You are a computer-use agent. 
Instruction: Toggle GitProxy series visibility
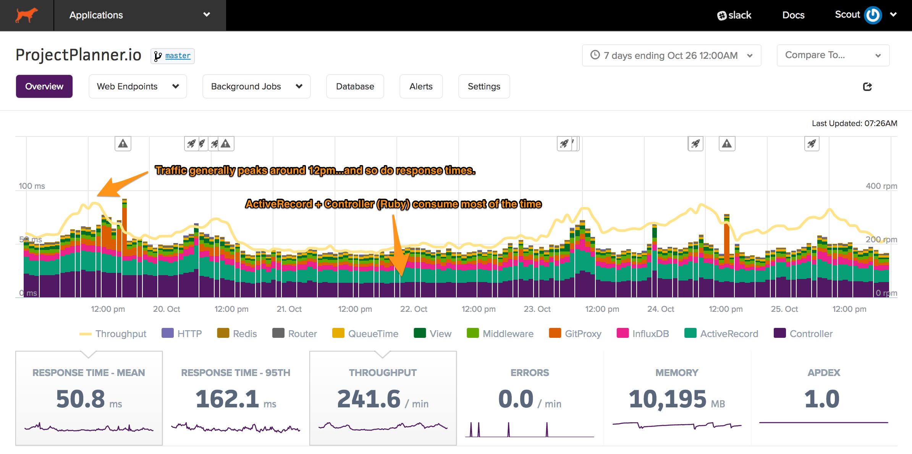[575, 334]
